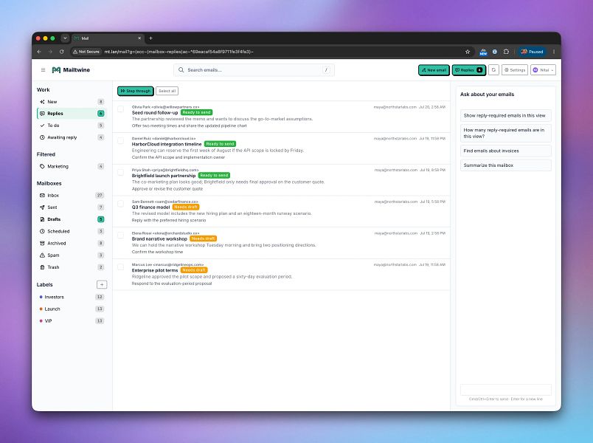Open the To do view

(x=72, y=126)
